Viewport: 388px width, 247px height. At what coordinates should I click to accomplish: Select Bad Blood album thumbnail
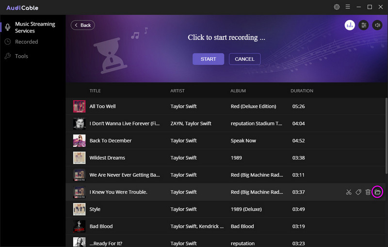[79, 226]
